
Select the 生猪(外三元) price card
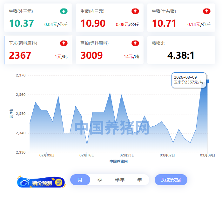[x=38, y=18]
